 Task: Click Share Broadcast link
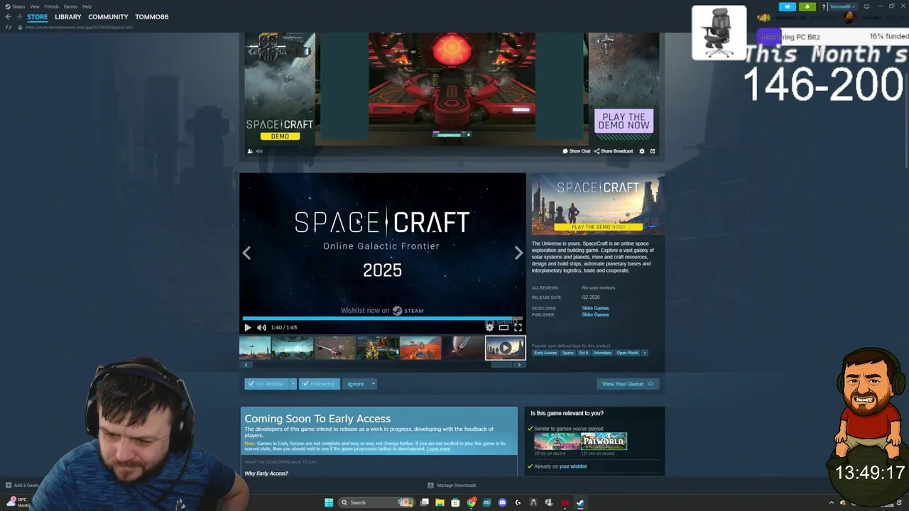614,151
